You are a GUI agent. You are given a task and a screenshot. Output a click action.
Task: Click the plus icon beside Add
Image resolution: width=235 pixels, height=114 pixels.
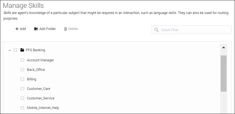[17, 29]
